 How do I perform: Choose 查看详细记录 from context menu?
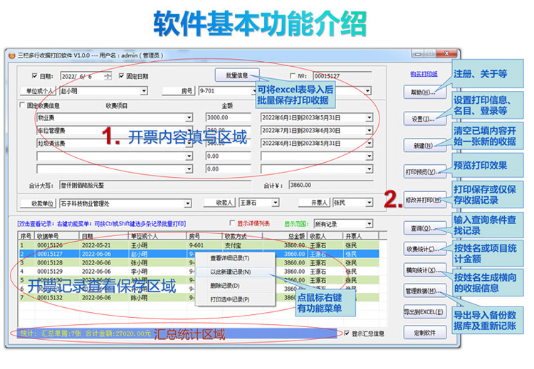coord(229,258)
